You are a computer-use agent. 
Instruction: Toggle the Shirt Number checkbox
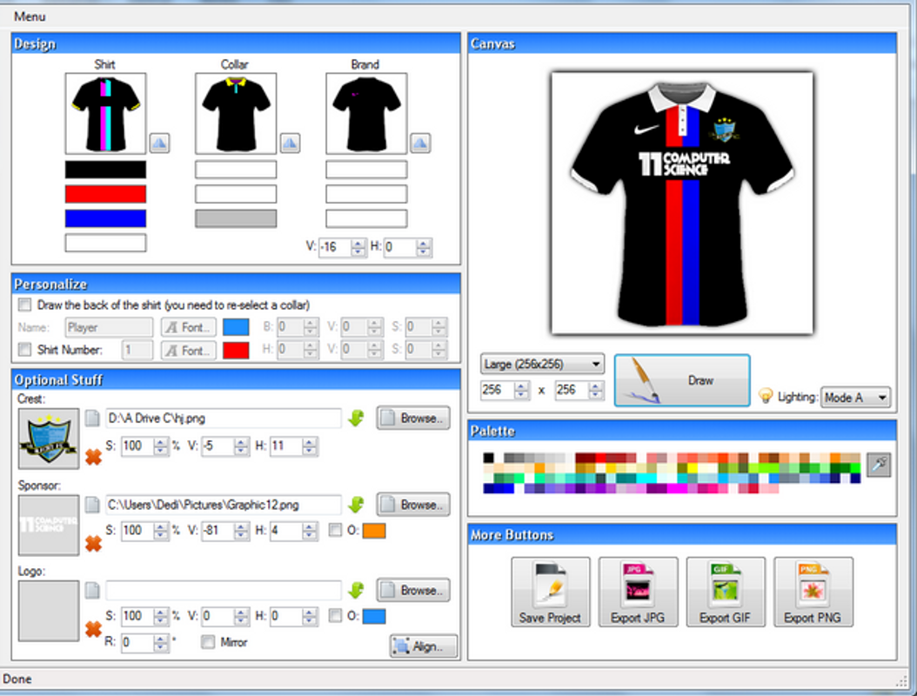(24, 350)
